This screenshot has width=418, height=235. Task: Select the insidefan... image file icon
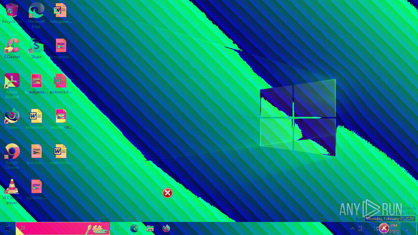coord(36,189)
